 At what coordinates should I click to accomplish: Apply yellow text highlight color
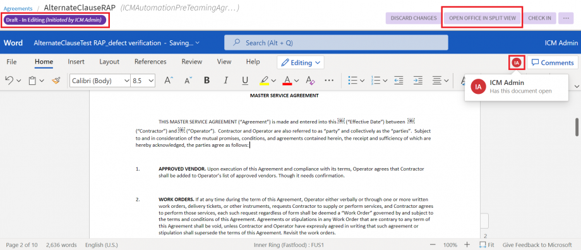click(x=264, y=81)
